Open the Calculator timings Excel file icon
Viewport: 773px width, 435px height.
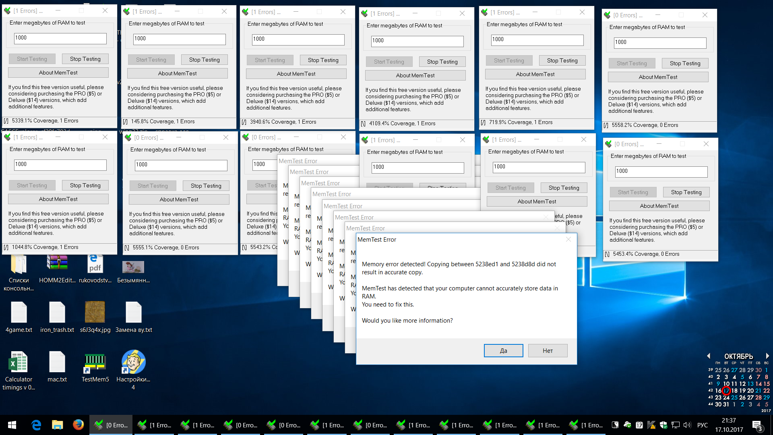tap(18, 362)
